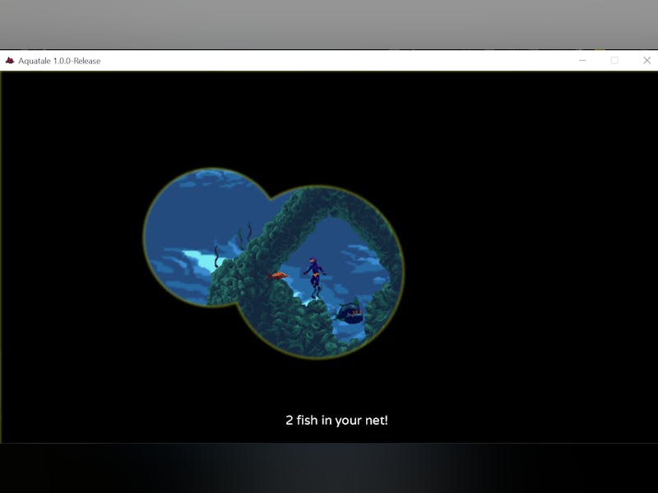Viewport: 658px width, 493px height.
Task: Click the orange fish beside the diver
Action: pyautogui.click(x=278, y=275)
